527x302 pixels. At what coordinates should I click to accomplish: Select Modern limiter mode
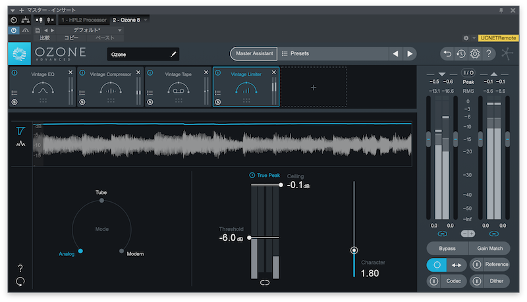121,251
